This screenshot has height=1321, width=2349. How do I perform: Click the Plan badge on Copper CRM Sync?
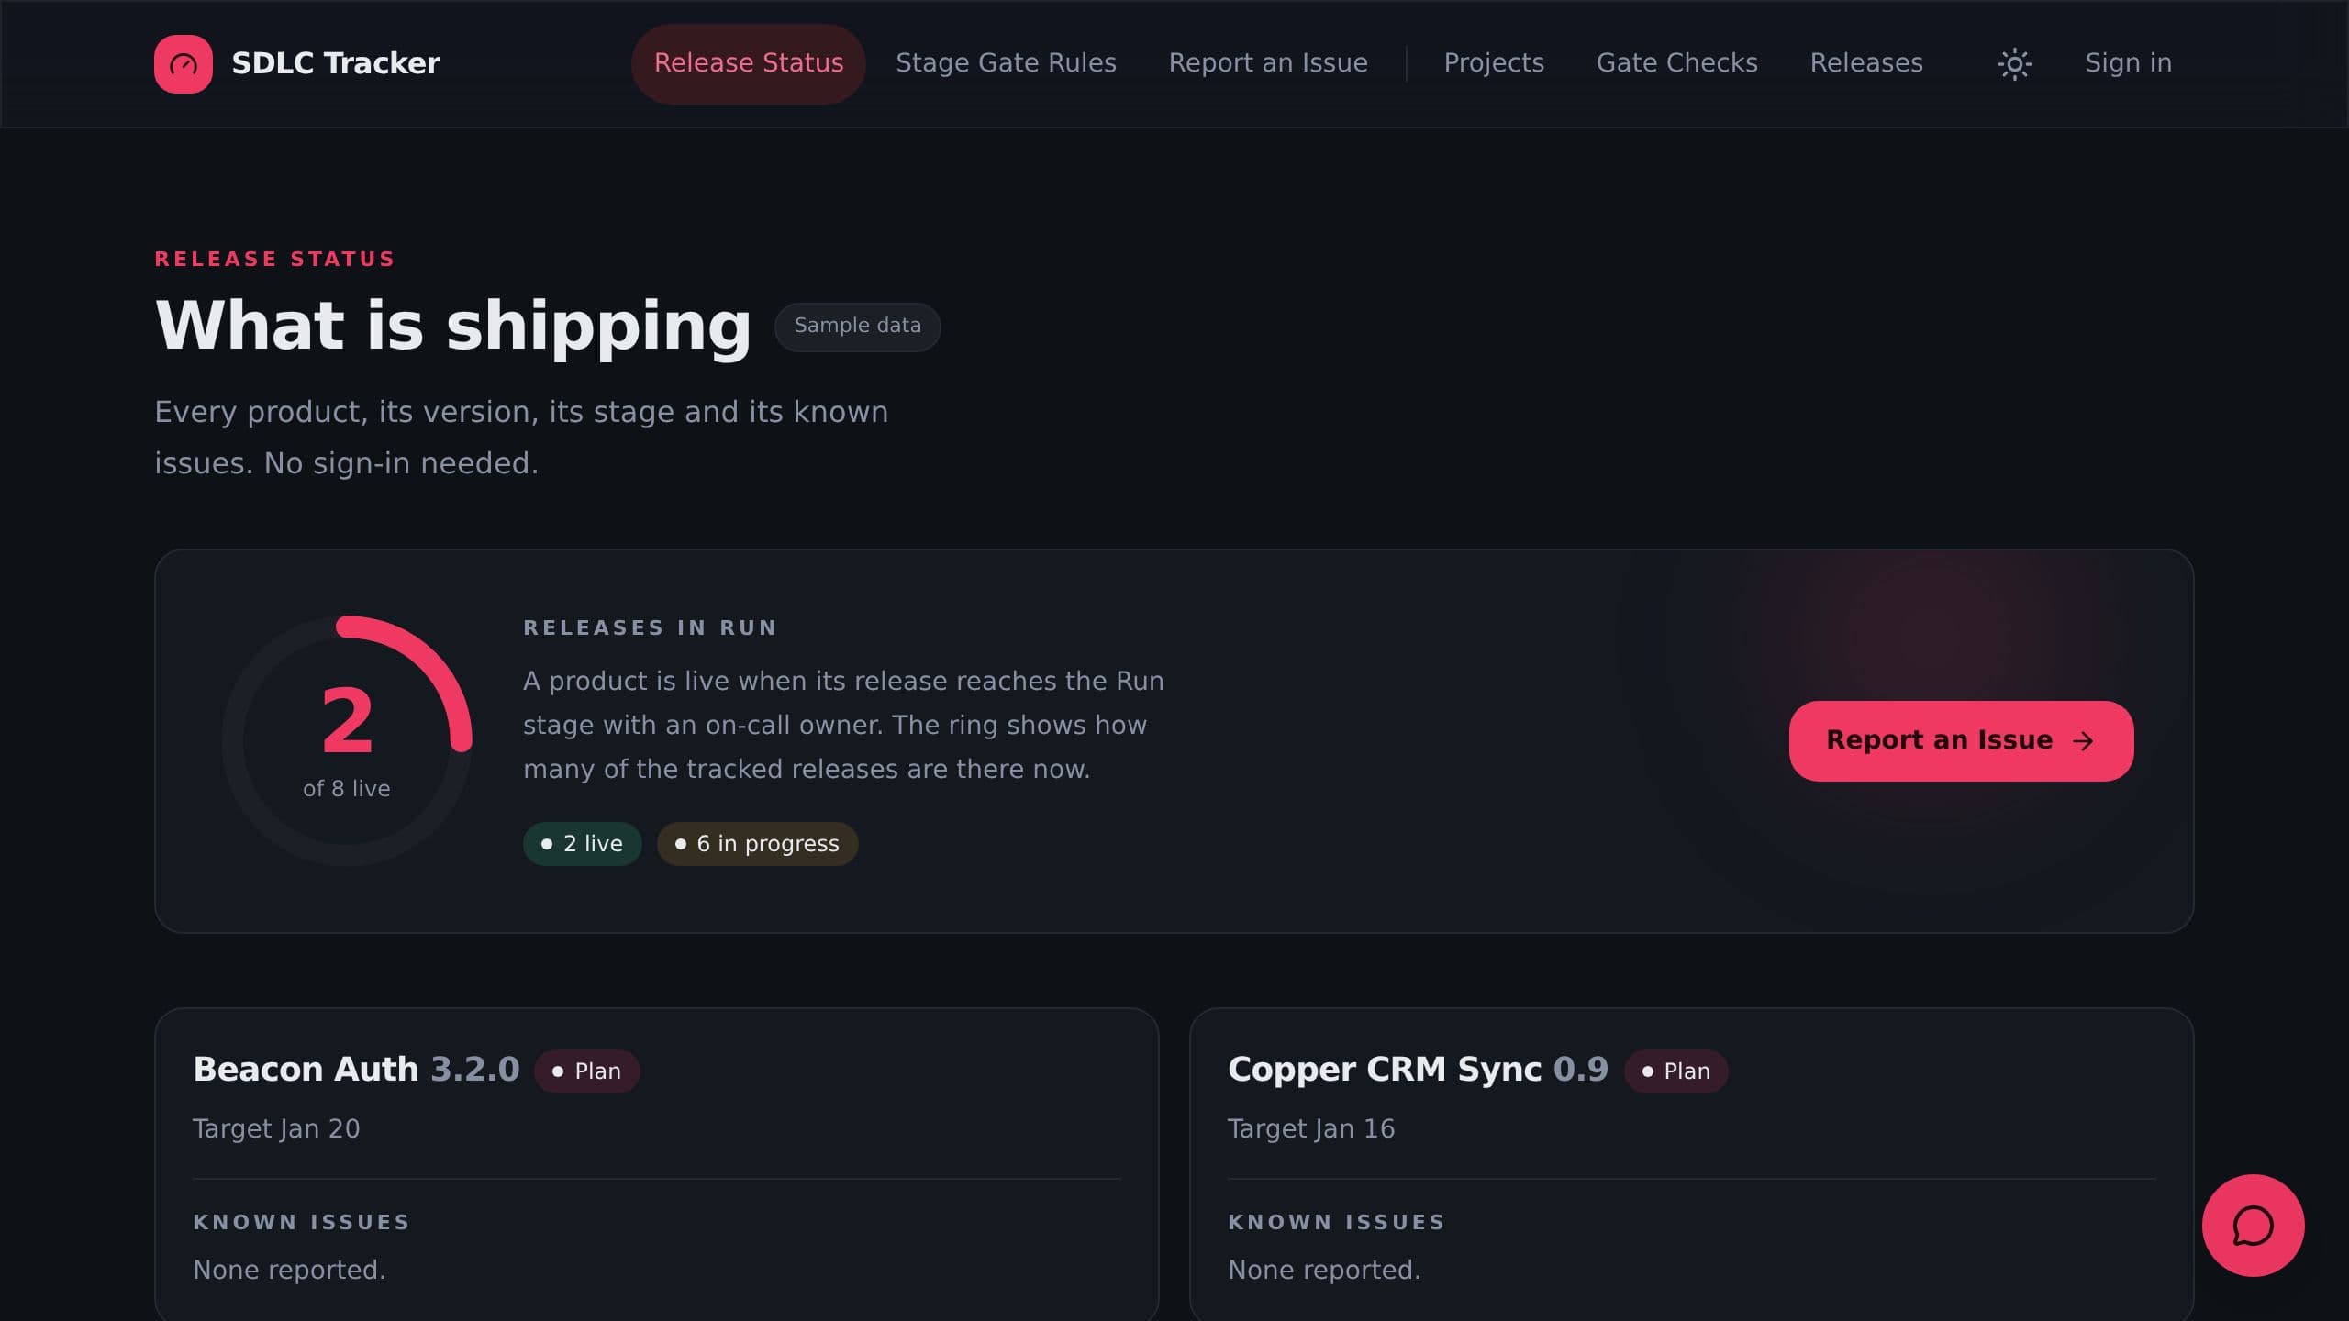point(1675,1071)
